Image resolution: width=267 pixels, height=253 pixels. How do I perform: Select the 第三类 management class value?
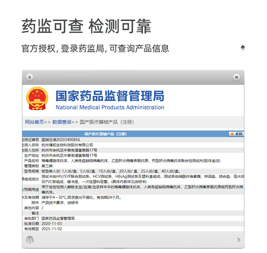47,166
